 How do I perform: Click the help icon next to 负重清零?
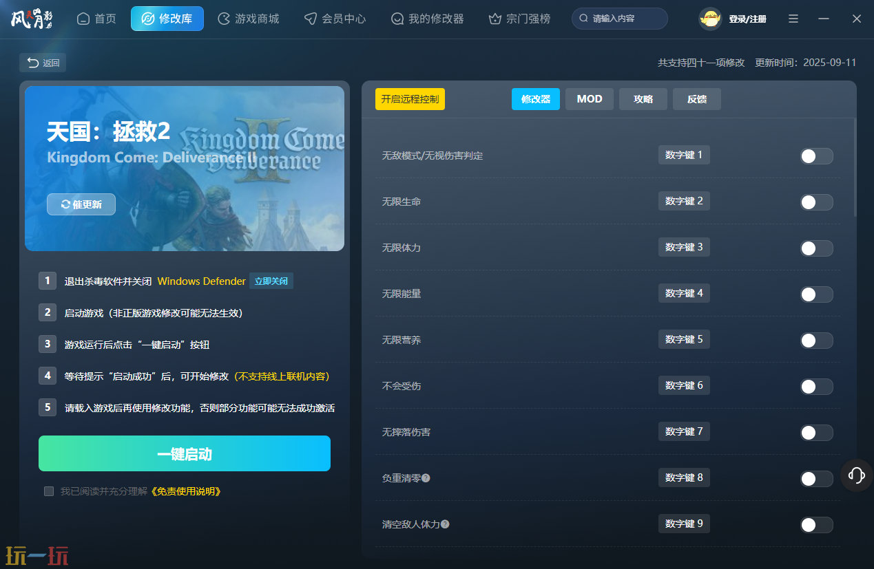pyautogui.click(x=426, y=477)
